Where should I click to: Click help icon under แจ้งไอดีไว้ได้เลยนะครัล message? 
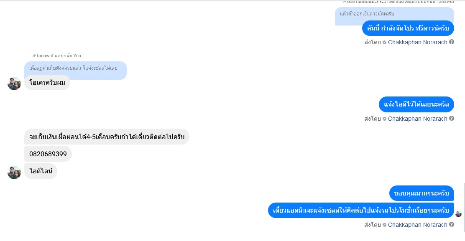tap(451, 119)
